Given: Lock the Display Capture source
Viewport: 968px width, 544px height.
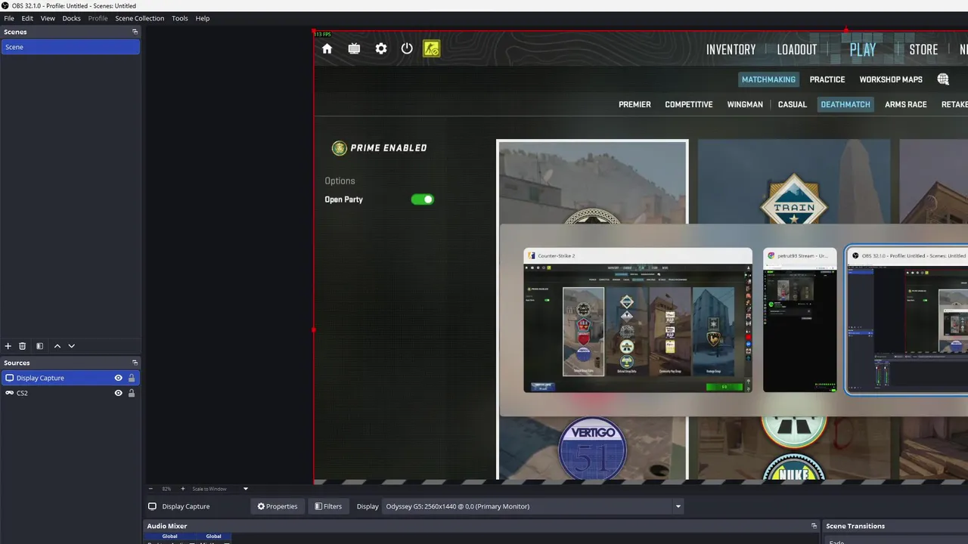Looking at the screenshot, I should coord(132,378).
